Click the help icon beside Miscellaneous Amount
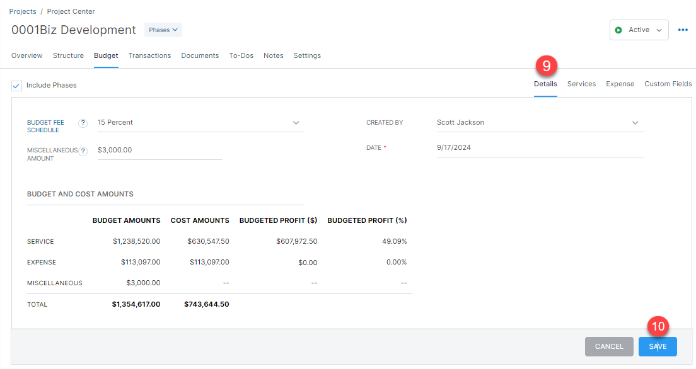Screen dimensions: 696x369 tap(83, 151)
